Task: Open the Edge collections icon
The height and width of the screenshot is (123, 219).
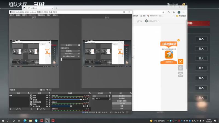Action: click(x=174, y=12)
